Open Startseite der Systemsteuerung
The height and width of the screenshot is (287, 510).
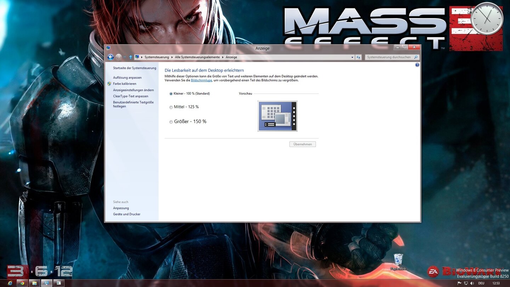(135, 68)
